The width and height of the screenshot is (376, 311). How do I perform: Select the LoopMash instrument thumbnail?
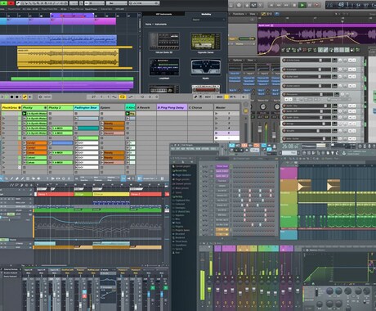point(164,67)
